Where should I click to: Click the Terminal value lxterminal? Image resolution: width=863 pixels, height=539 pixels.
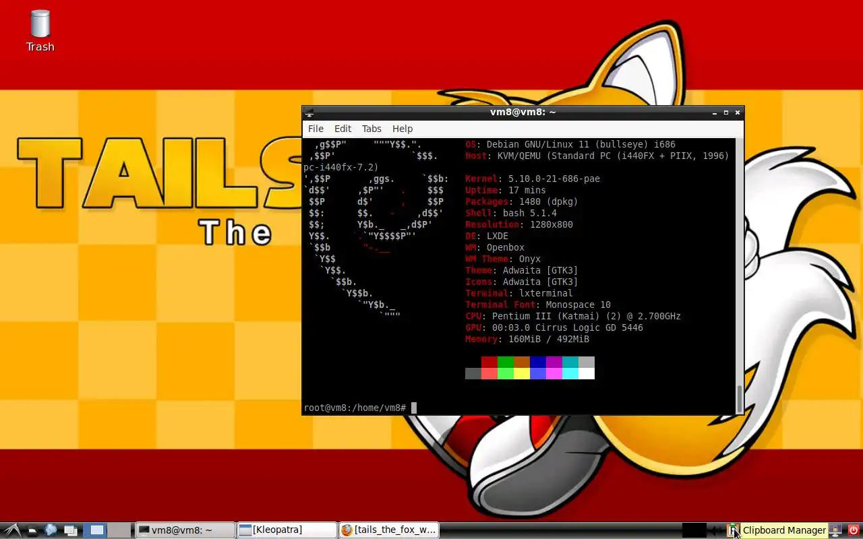click(x=545, y=293)
